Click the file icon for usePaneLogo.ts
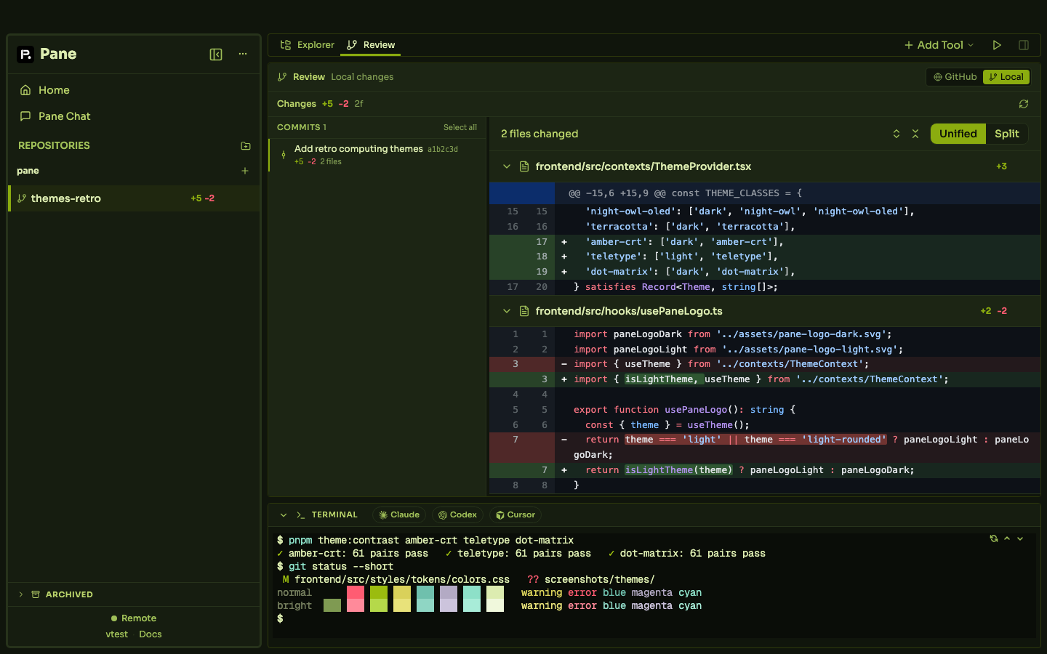This screenshot has height=654, width=1047. (x=524, y=311)
